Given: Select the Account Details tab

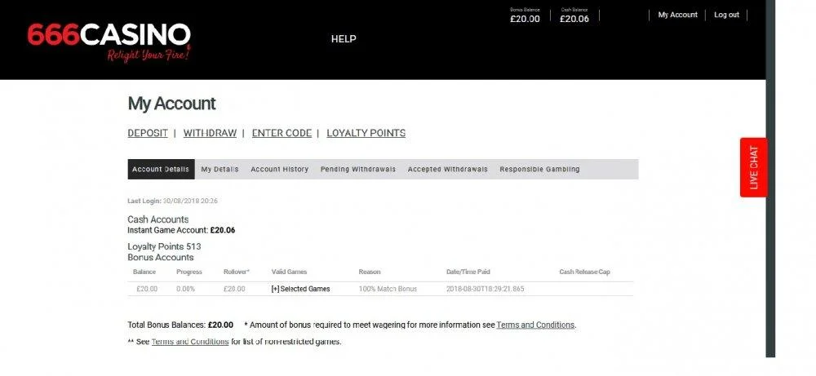Looking at the screenshot, I should click(161, 169).
